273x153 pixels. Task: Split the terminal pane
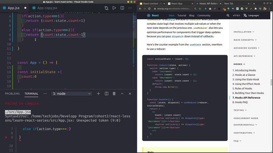click(x=106, y=93)
